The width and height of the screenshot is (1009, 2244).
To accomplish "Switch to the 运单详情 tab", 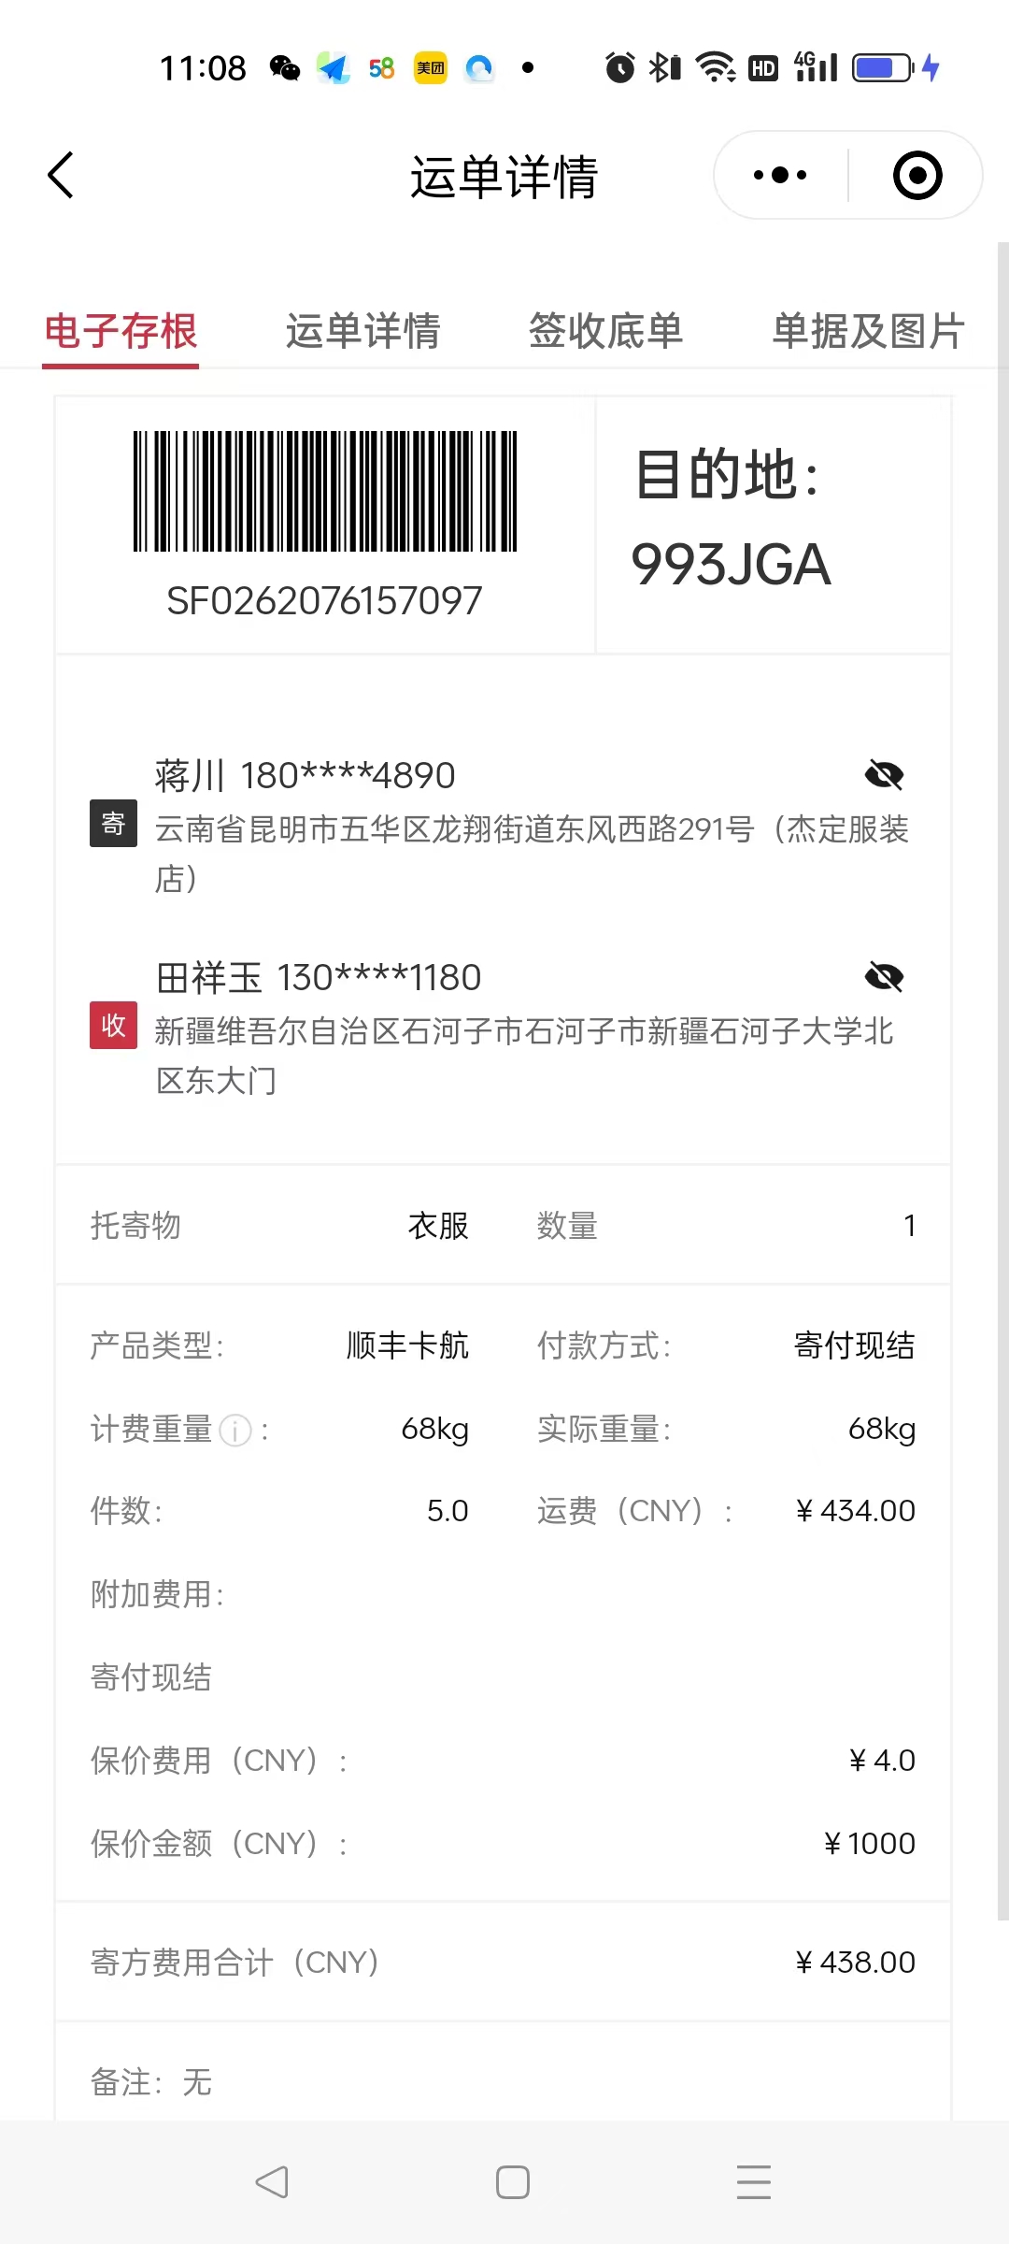I will [362, 331].
